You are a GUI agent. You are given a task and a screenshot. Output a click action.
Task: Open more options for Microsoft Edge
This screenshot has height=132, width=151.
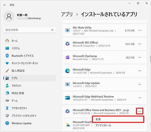click(x=140, y=71)
